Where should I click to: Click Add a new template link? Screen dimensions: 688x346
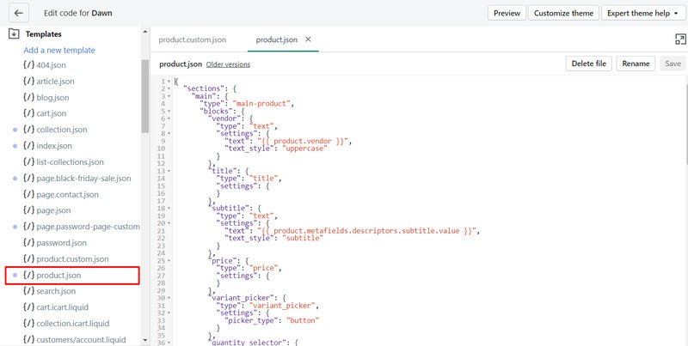[59, 51]
